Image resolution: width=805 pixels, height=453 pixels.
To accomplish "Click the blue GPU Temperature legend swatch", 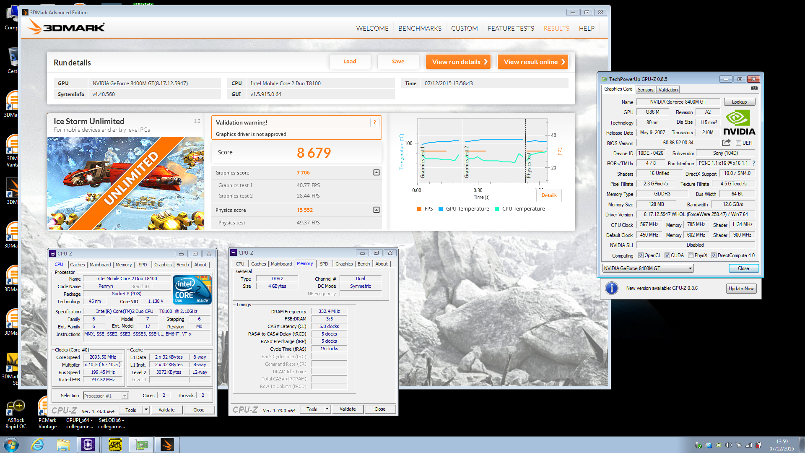I will point(441,209).
